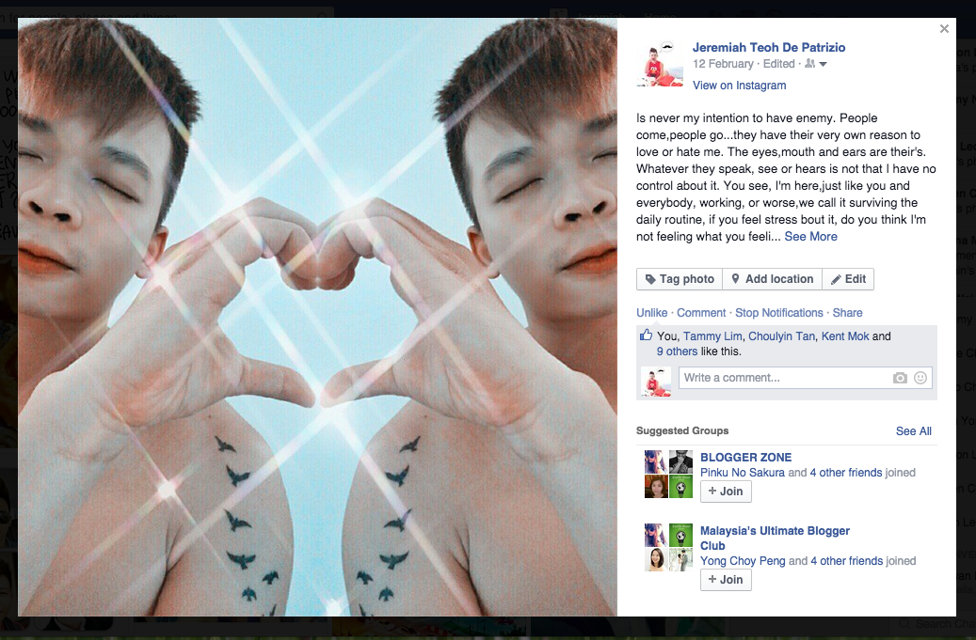
Task: Click the friends audience icon beside Edited
Action: pyautogui.click(x=809, y=63)
